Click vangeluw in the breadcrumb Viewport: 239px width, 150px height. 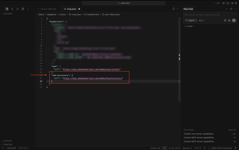pyautogui.click(x=51, y=14)
